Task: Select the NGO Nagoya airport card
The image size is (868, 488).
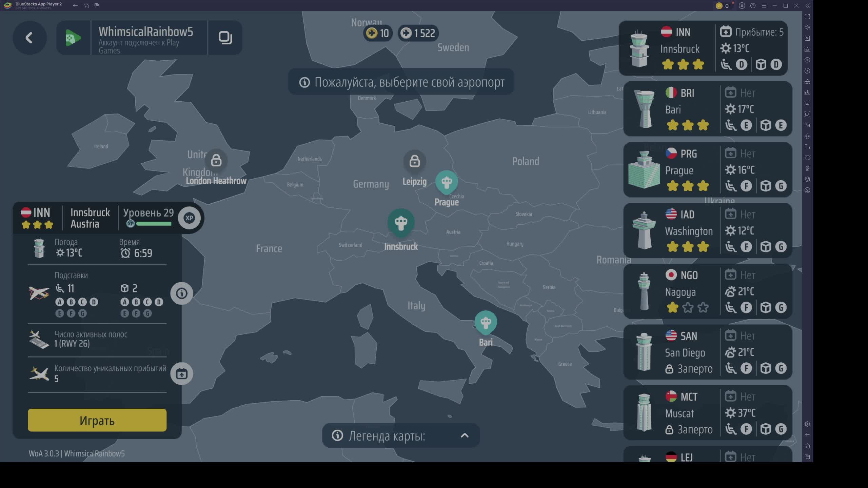Action: tap(708, 291)
